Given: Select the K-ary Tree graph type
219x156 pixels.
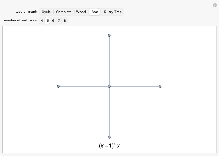Looking at the screenshot, I should pyautogui.click(x=113, y=12).
